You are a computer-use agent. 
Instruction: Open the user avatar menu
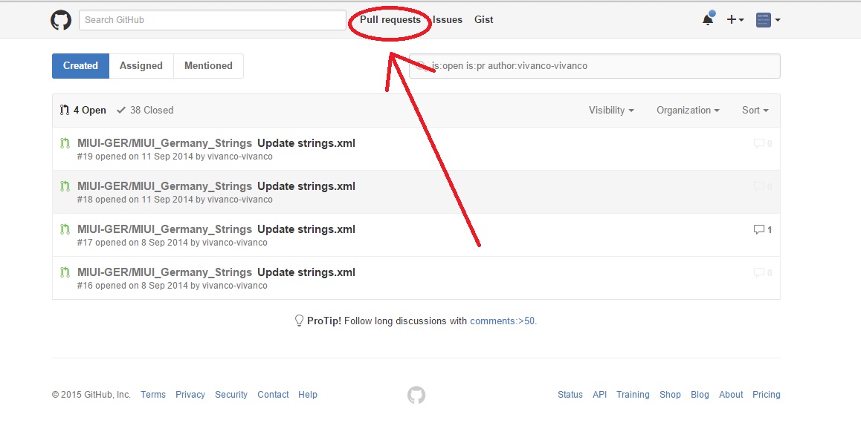[768, 20]
